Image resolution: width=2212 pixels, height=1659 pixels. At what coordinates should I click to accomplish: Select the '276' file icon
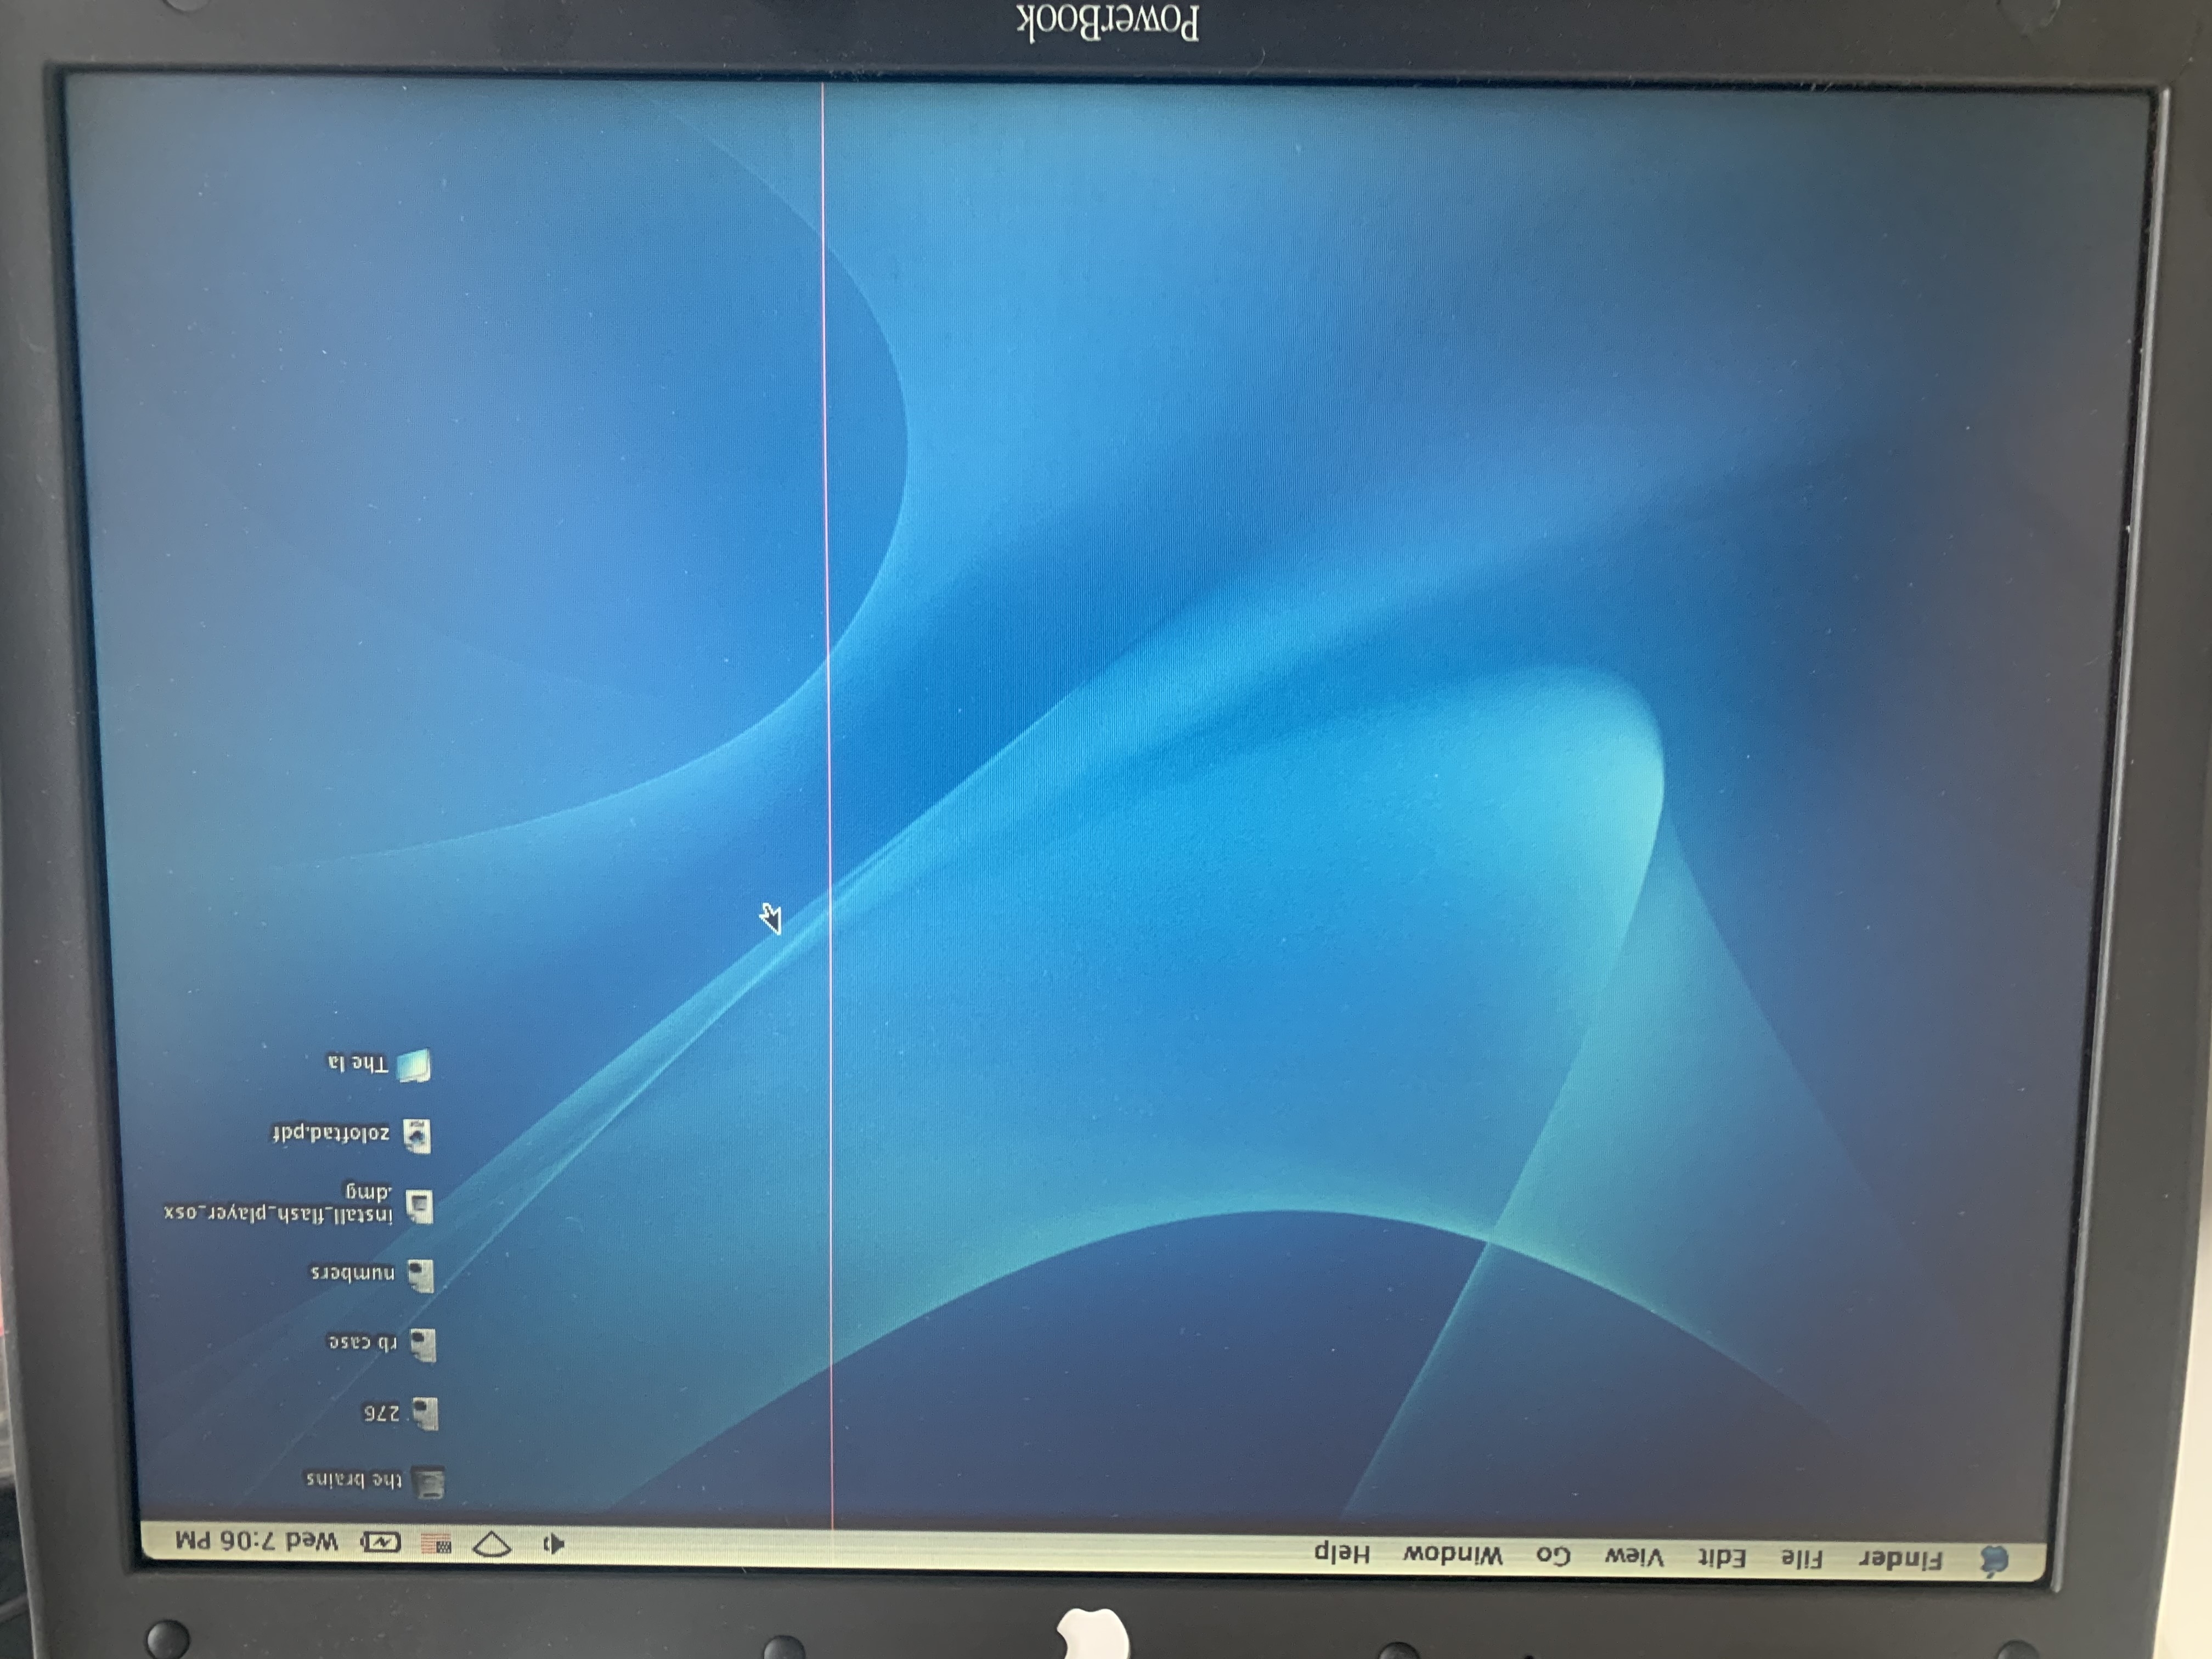[x=425, y=1413]
